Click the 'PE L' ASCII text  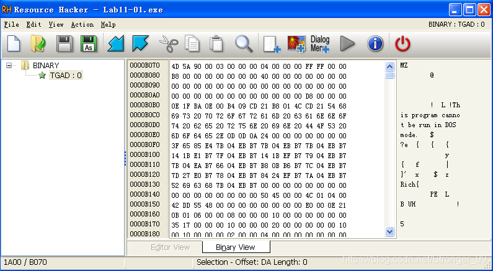(439, 194)
